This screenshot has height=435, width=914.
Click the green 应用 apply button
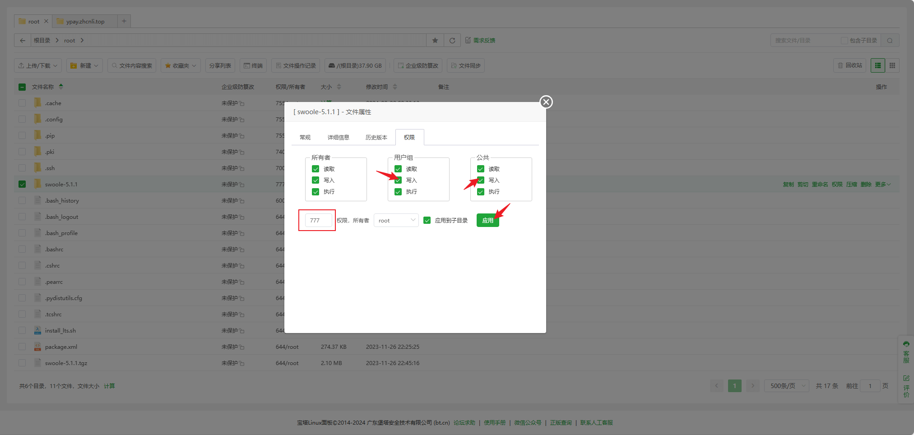coord(488,220)
